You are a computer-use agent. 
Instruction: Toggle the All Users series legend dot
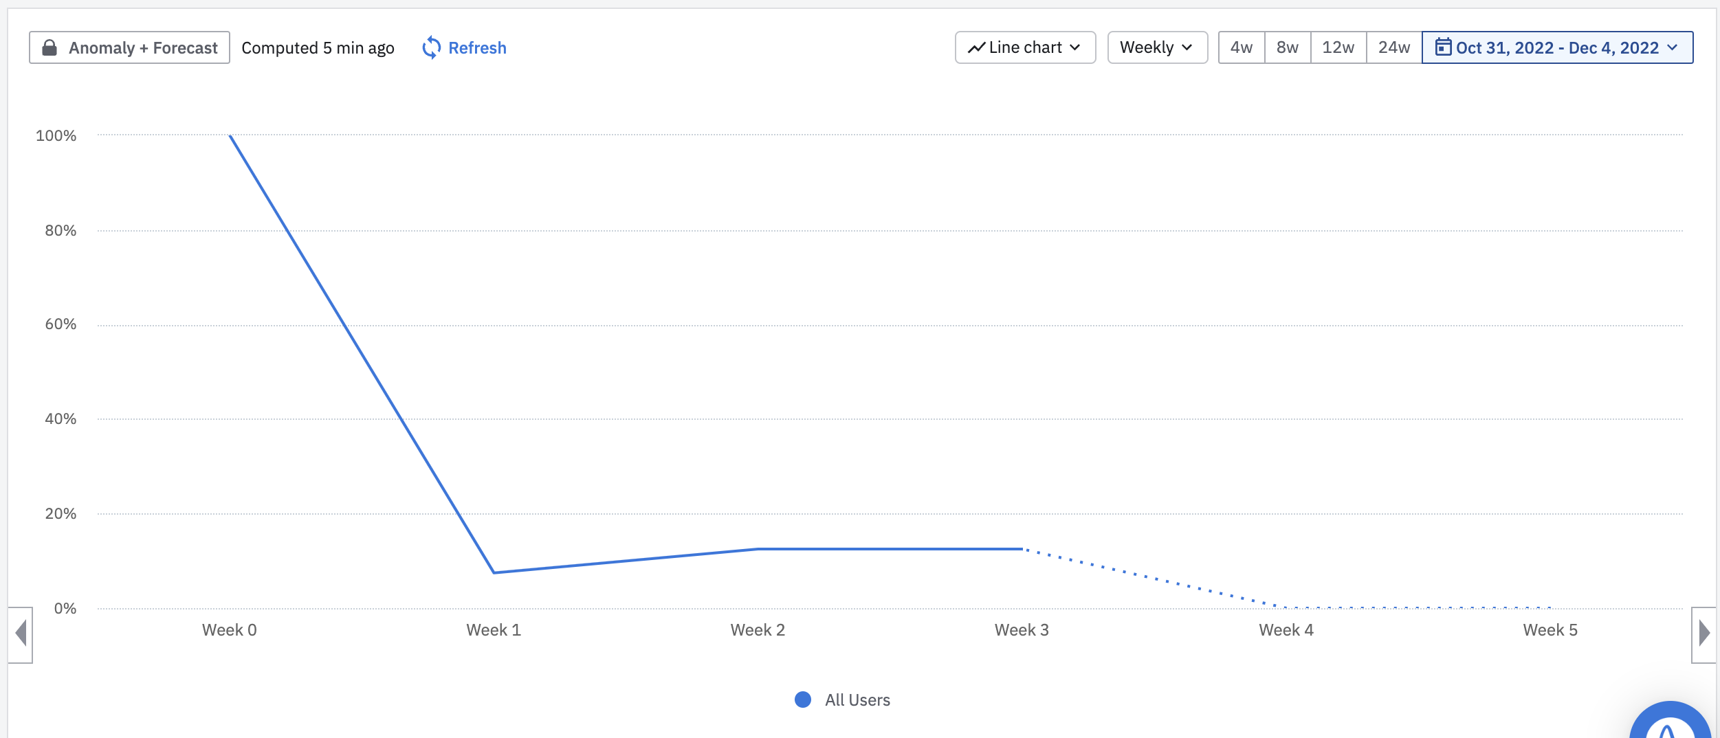pos(802,700)
